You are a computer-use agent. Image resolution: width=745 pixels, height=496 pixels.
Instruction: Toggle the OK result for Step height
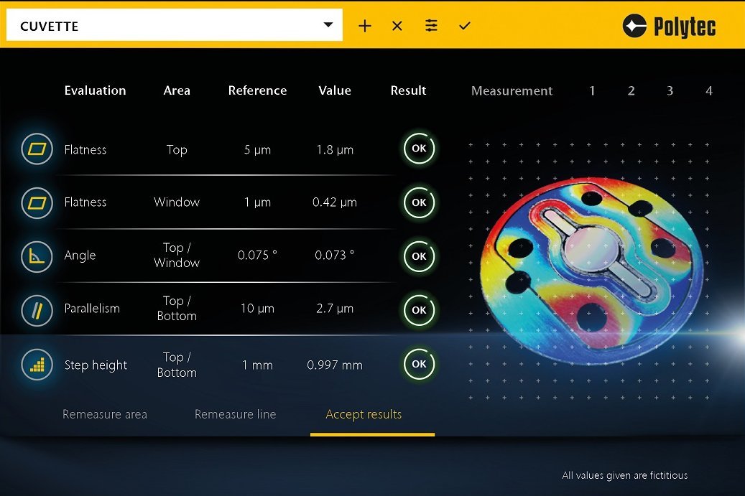[419, 364]
